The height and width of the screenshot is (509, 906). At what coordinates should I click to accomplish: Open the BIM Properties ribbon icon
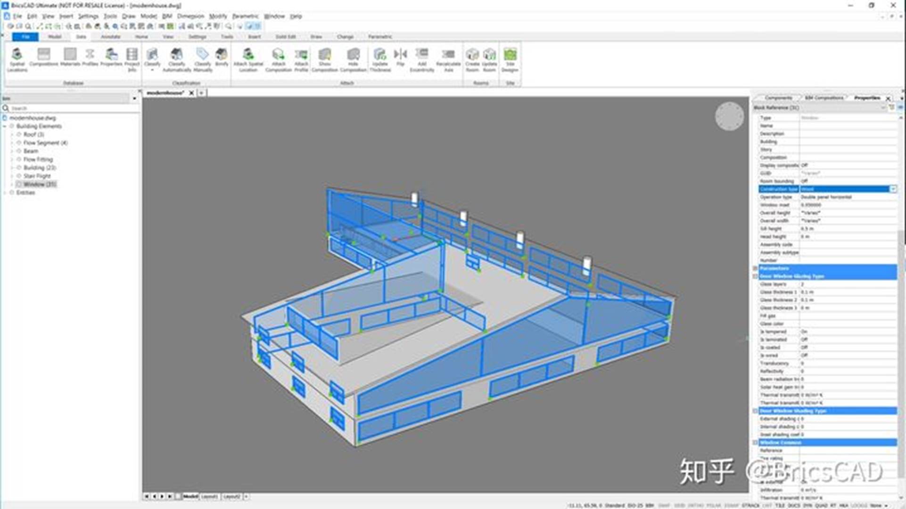coord(111,57)
